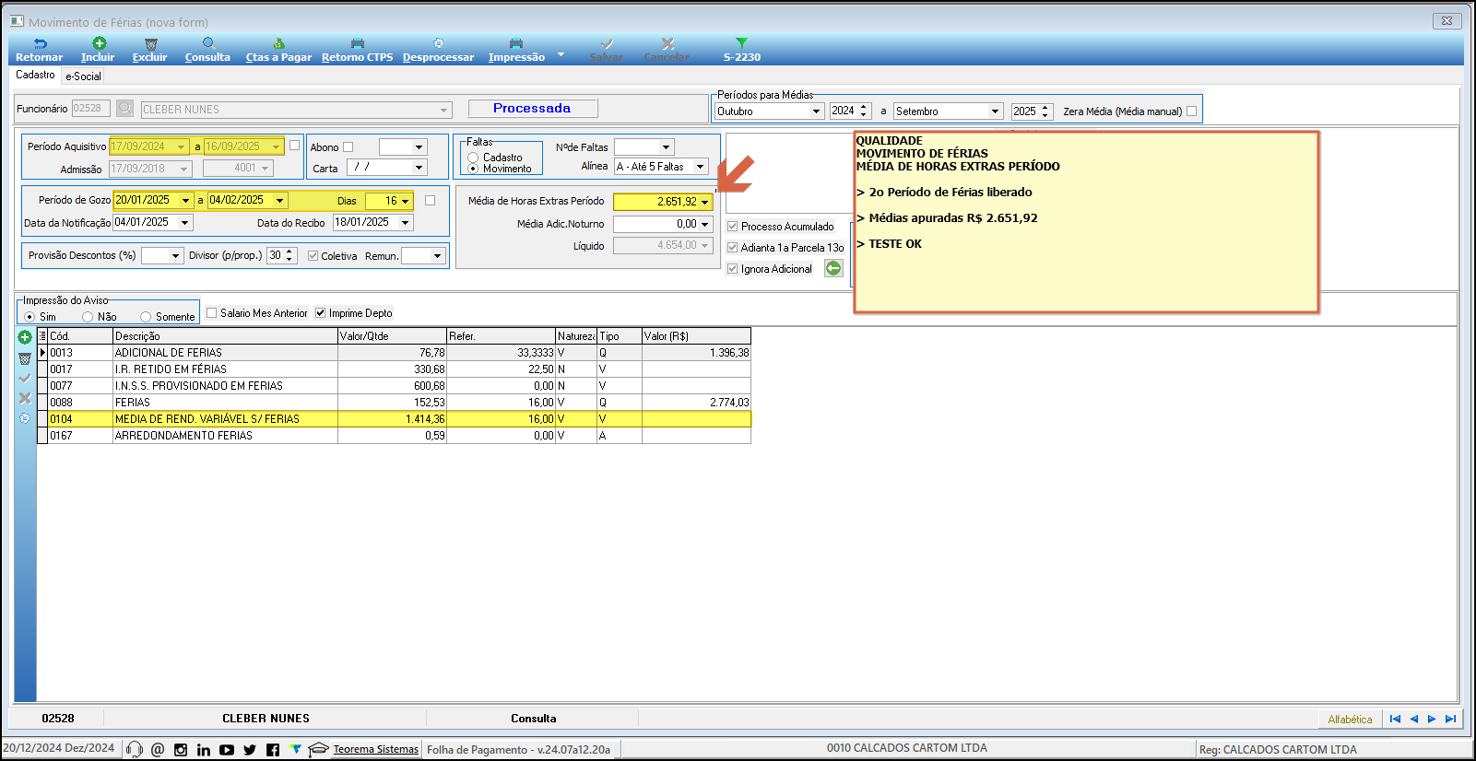
Task: Toggle the Coletiva checkbox
Action: (x=313, y=256)
